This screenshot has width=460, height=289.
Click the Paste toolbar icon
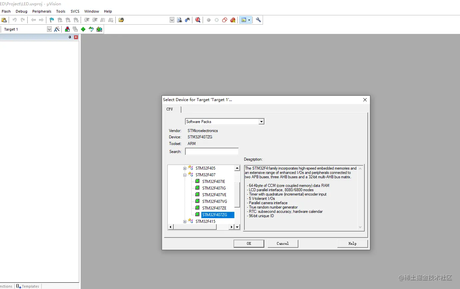4,20
